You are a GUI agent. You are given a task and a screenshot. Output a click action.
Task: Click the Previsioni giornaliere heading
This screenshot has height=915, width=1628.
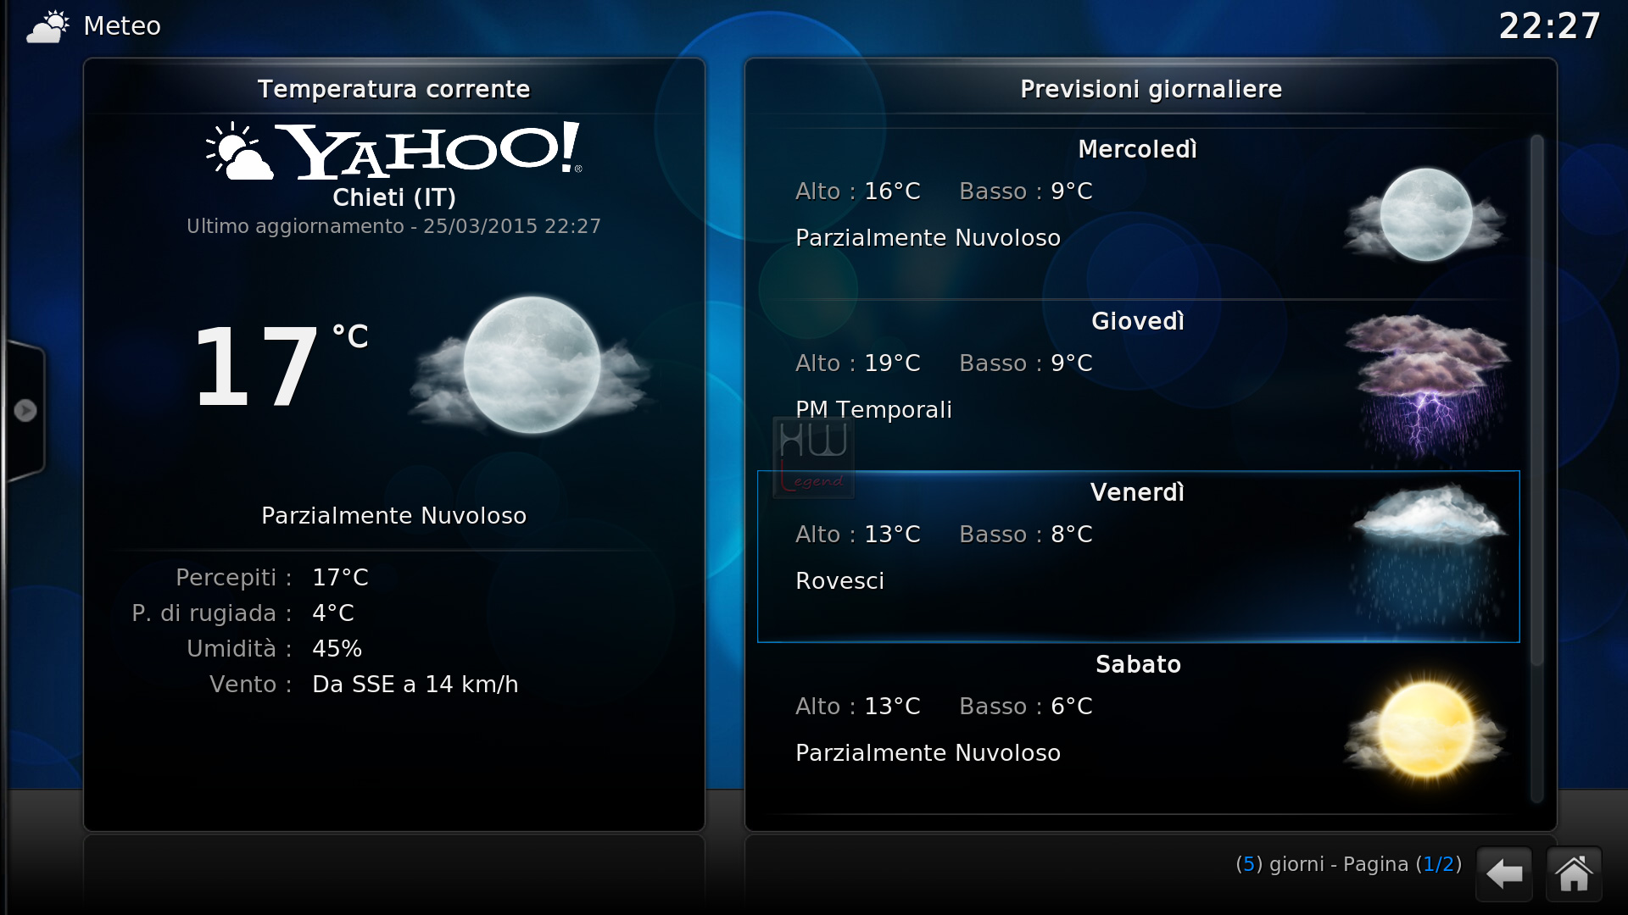point(1151,89)
